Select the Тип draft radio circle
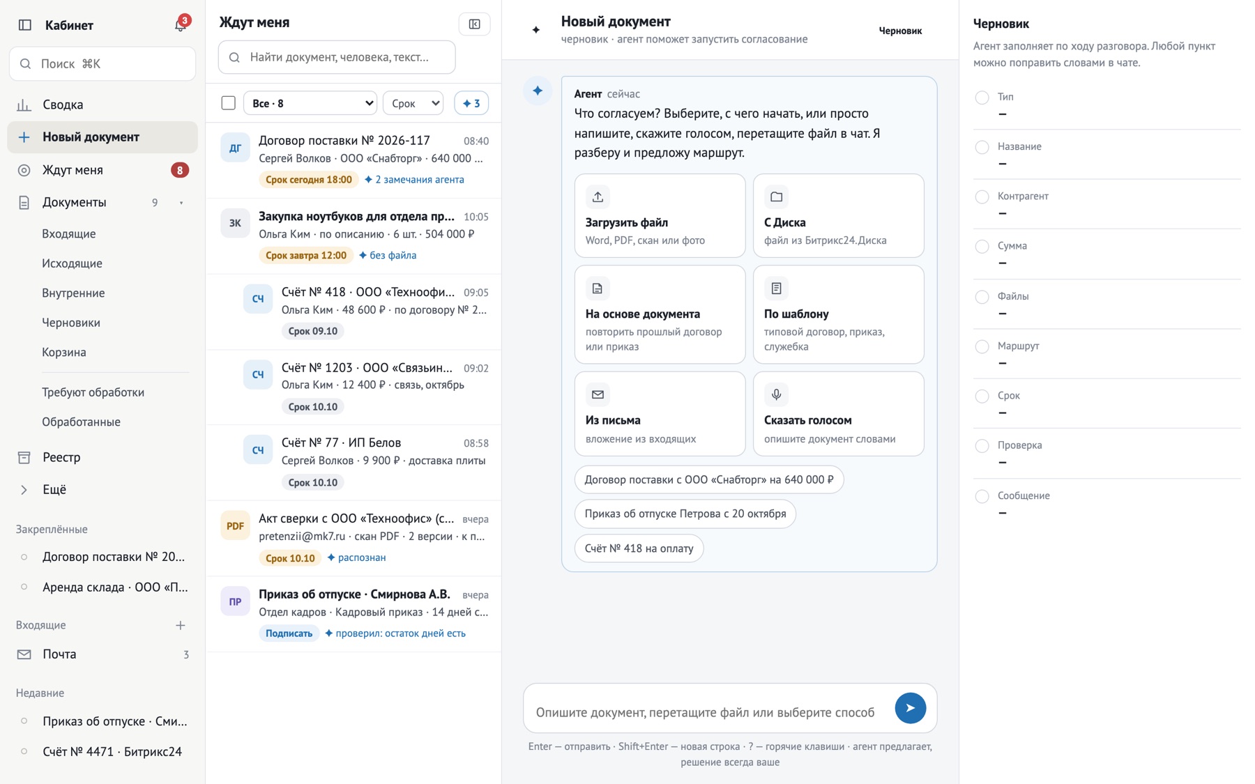The height and width of the screenshot is (784, 1255). pos(982,98)
